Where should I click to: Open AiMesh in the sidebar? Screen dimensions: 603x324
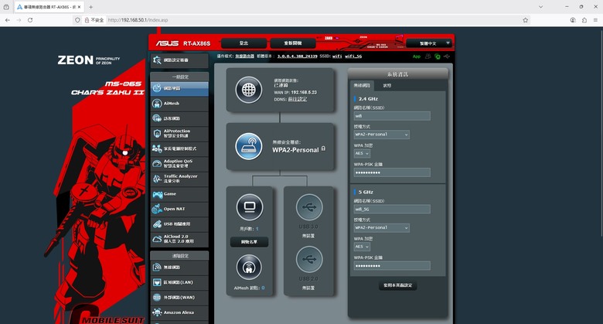(x=179, y=104)
